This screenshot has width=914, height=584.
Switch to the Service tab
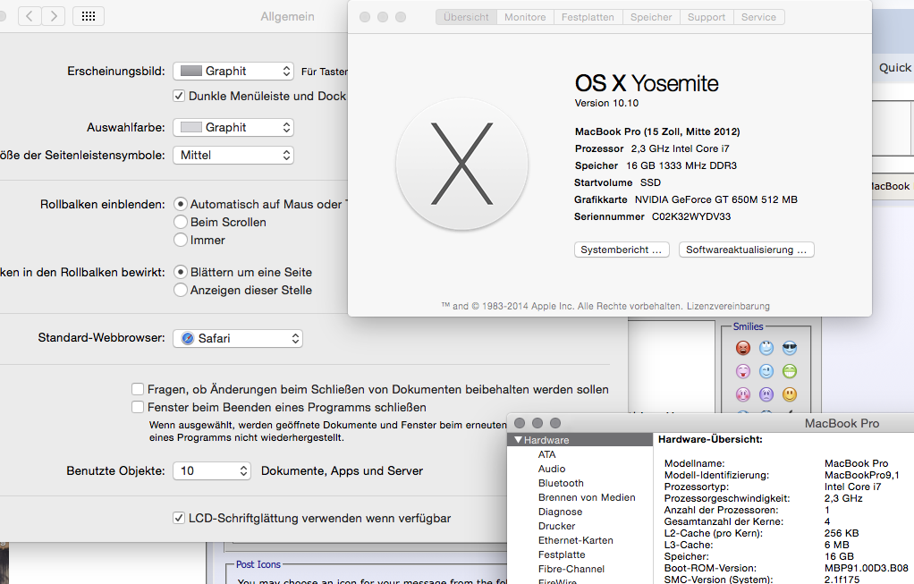pos(758,18)
